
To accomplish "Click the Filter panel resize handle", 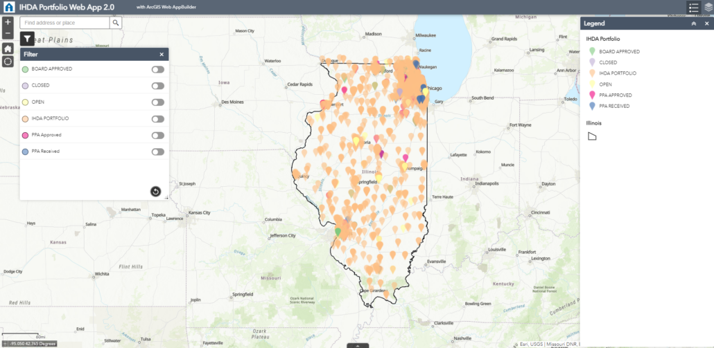I will click(166, 198).
